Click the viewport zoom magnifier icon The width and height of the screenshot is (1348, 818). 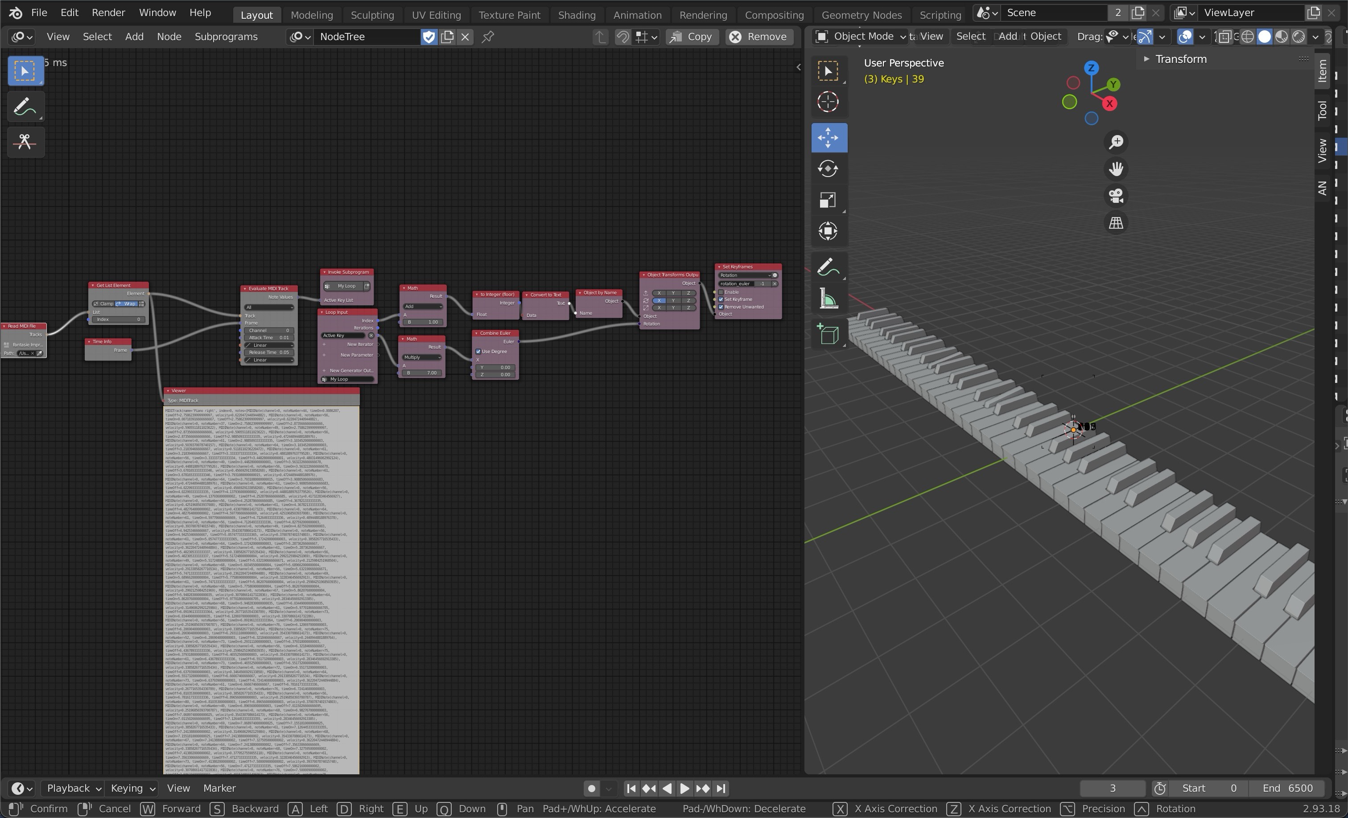tap(1116, 142)
